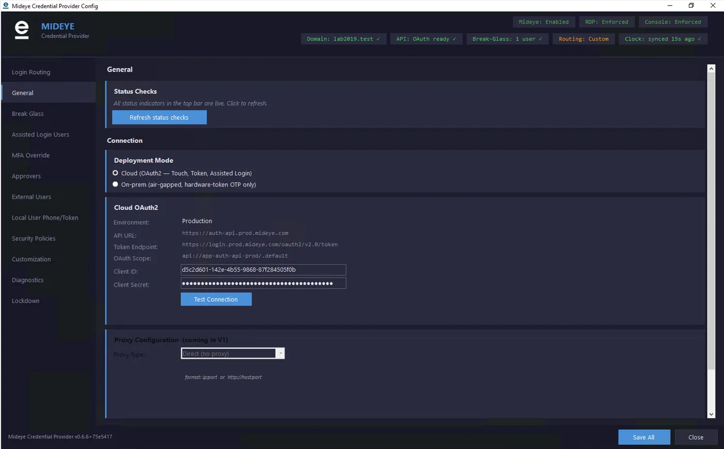Click the proxy format hint text
Image resolution: width=724 pixels, height=449 pixels.
click(x=223, y=377)
